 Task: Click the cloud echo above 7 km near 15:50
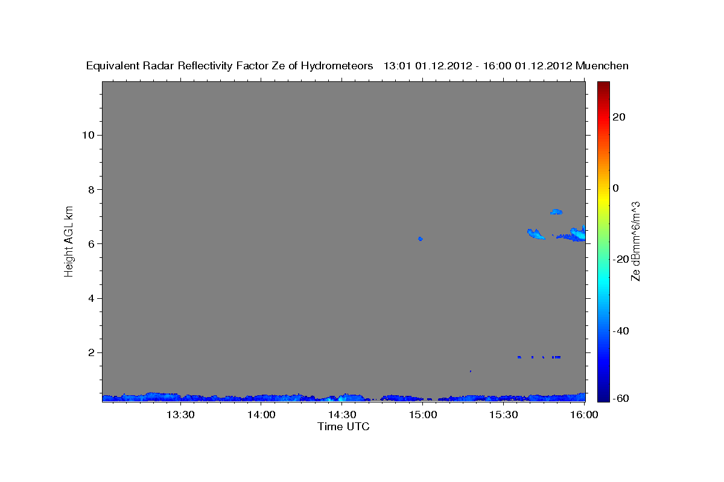pos(556,212)
